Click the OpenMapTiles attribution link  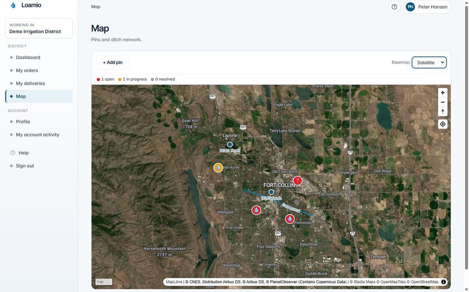pyautogui.click(x=393, y=282)
